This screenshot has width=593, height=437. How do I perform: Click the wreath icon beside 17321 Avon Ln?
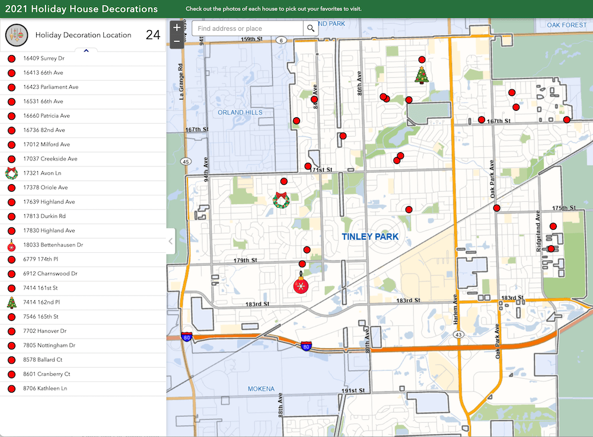coord(12,173)
